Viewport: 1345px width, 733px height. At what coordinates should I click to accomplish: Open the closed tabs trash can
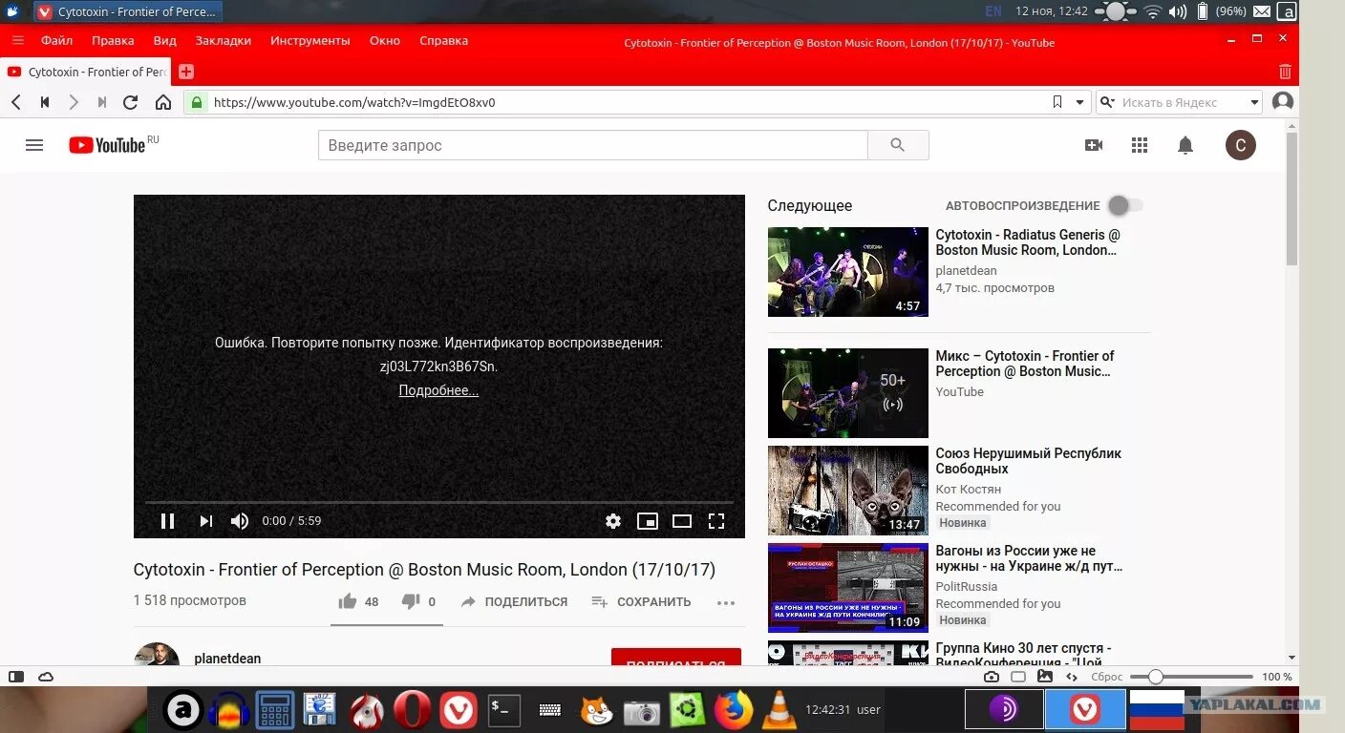(1285, 72)
